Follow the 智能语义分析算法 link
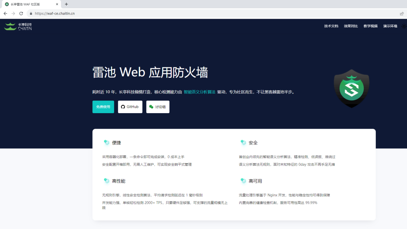407x229 pixels. [200, 92]
